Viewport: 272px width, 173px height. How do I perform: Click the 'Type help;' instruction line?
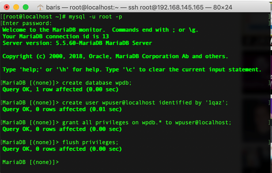pyautogui.click(x=132, y=69)
